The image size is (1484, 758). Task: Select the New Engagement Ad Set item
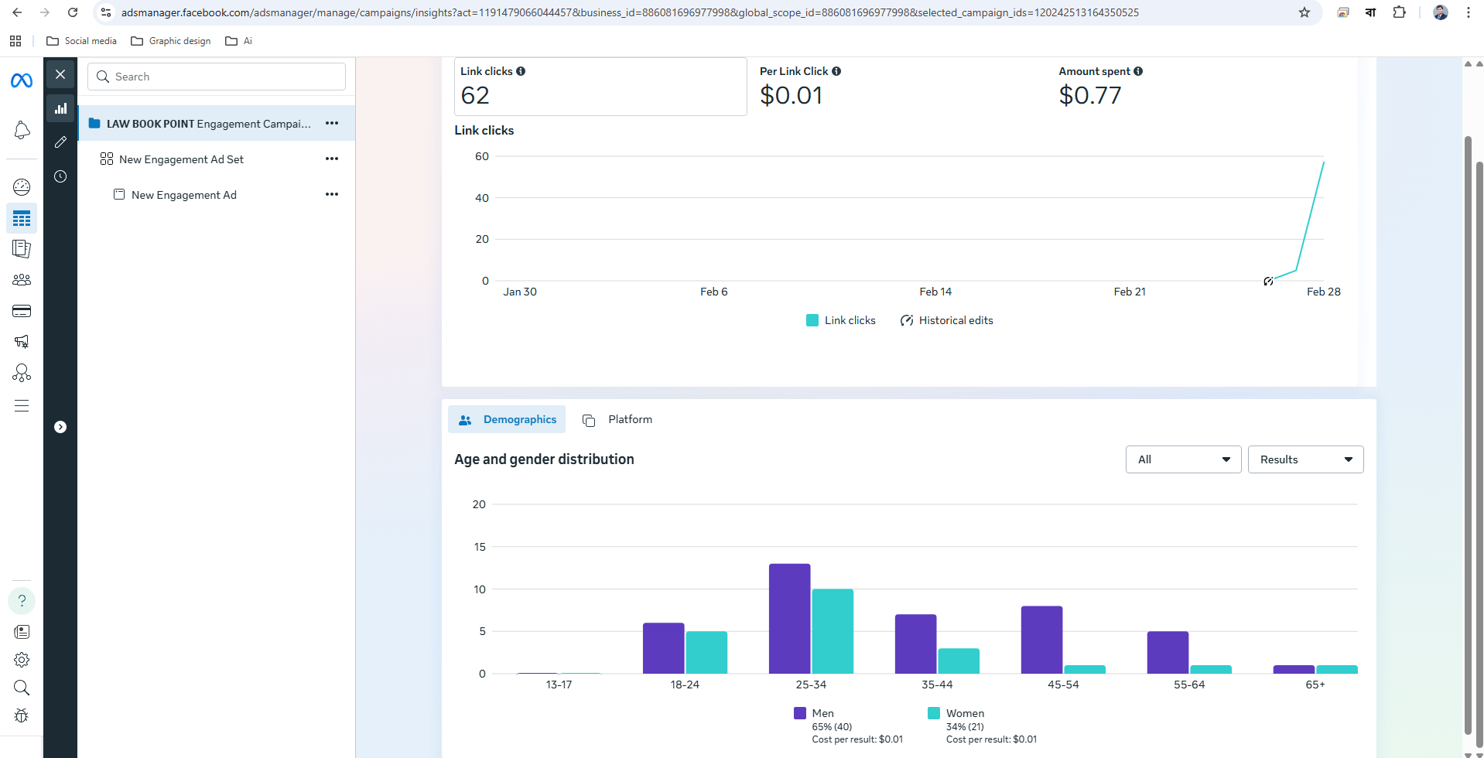pyautogui.click(x=181, y=159)
